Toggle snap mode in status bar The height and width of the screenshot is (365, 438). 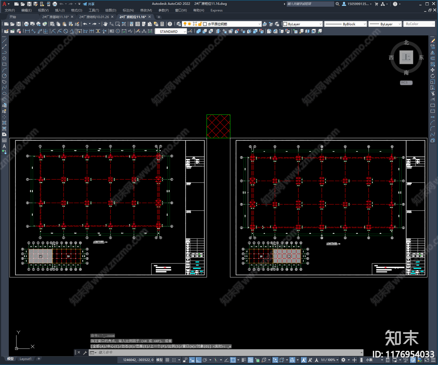click(174, 360)
